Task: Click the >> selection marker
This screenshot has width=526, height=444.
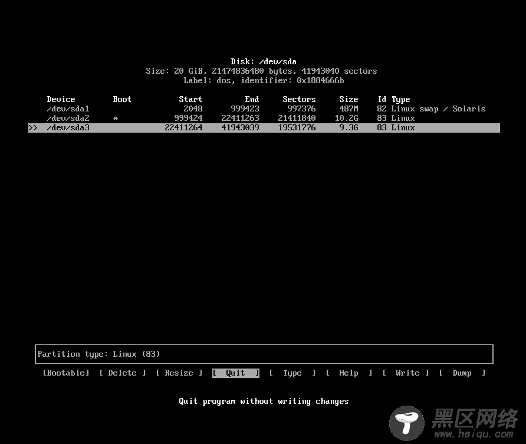Action: click(x=33, y=127)
